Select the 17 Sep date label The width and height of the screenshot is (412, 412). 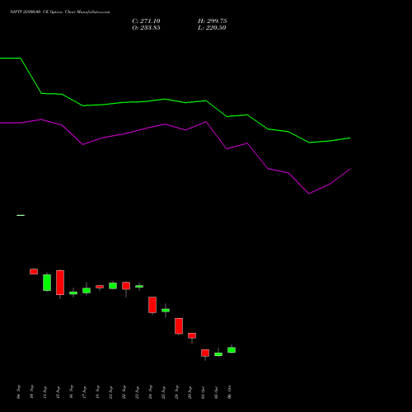click(84, 392)
